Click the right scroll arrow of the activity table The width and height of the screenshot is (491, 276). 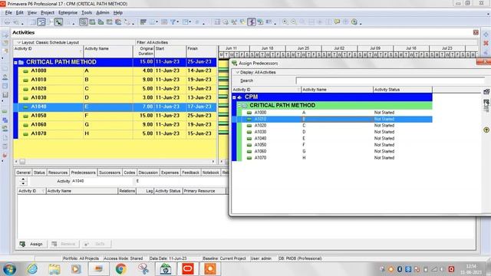click(x=213, y=162)
